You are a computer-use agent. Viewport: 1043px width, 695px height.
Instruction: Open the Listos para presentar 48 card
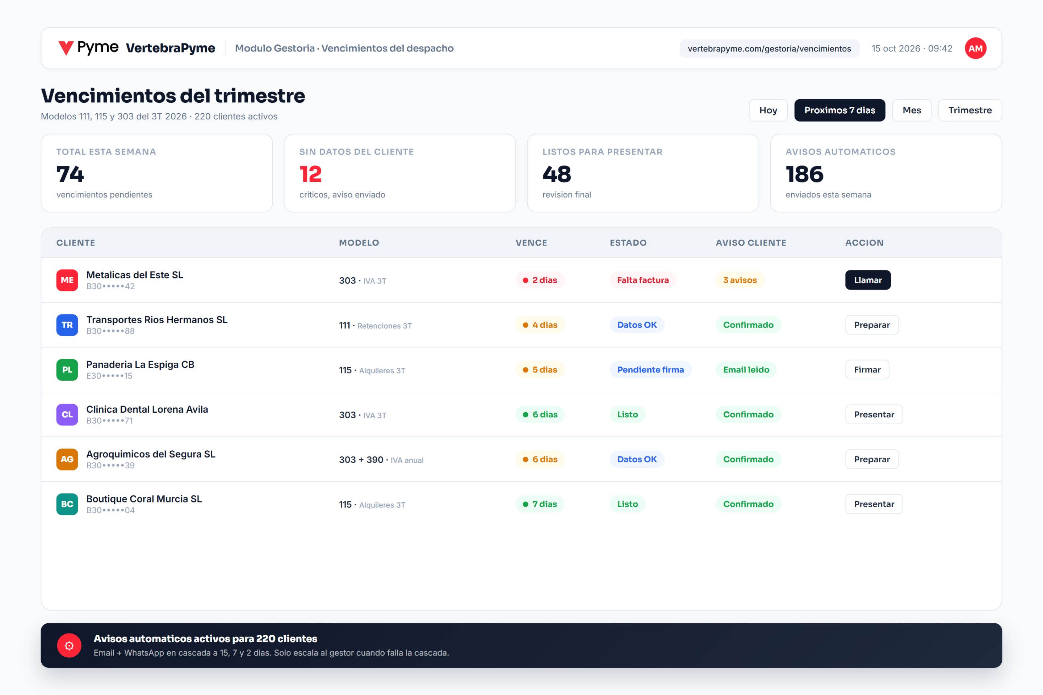click(x=642, y=173)
